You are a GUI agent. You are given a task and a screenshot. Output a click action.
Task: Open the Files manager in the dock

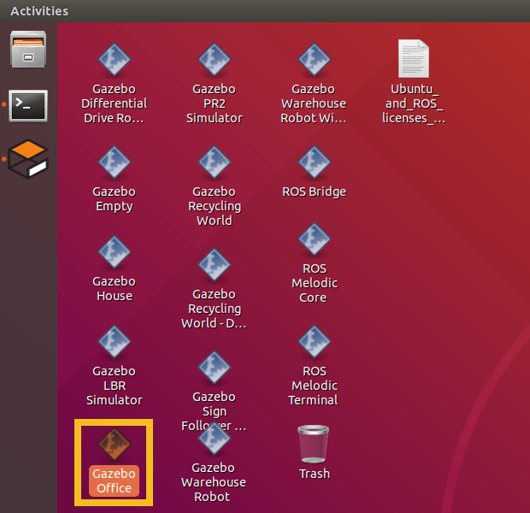pos(28,50)
